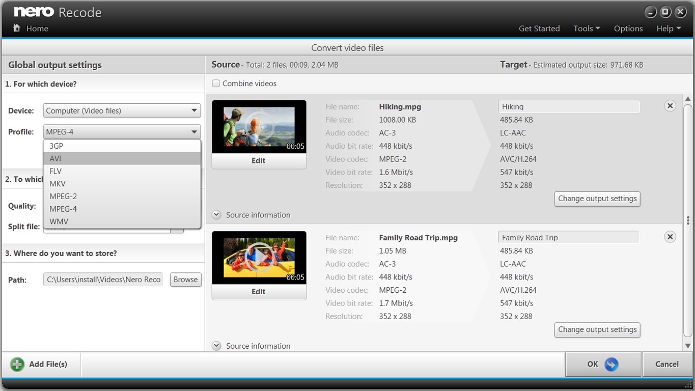
Task: Click the green Add File(s) plus icon
Action: tap(17, 364)
